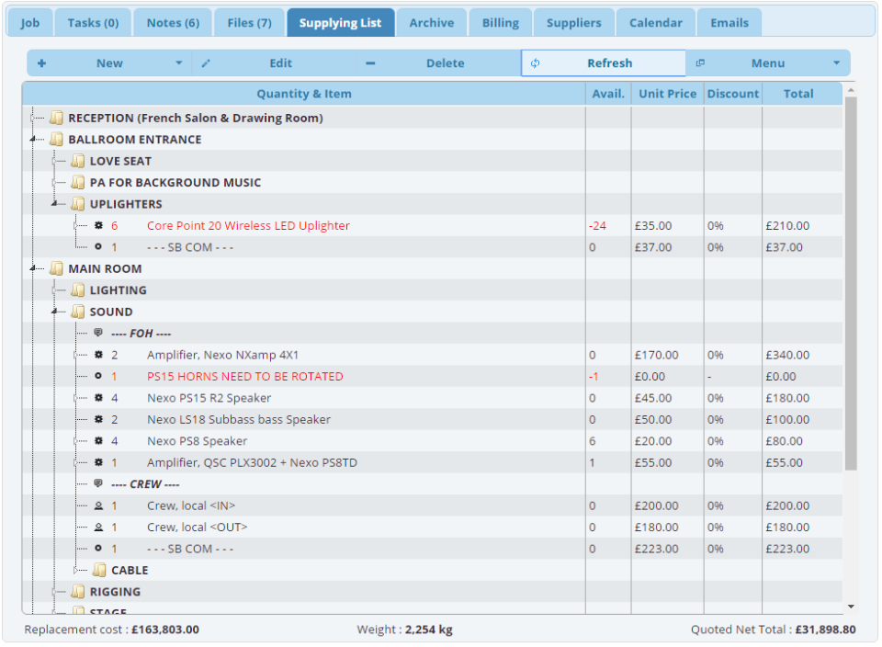Click the refresh arrows icon

535,63
